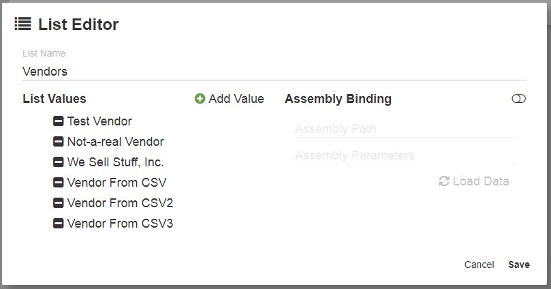Click into the Assembly Parameters field
The width and height of the screenshot is (551, 289).
[x=405, y=155]
